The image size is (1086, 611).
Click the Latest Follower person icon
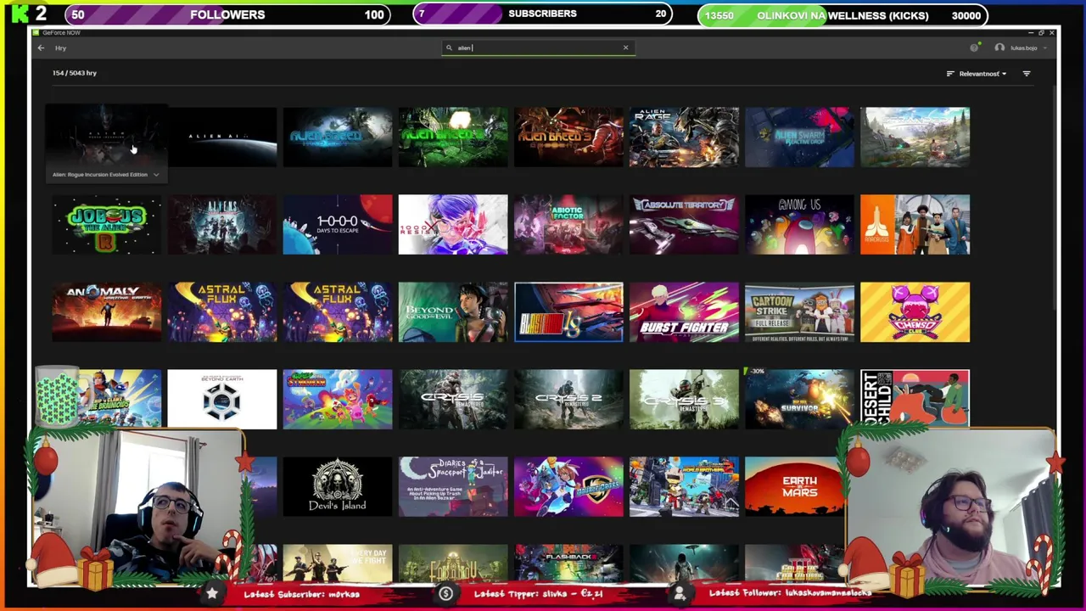pos(680,594)
